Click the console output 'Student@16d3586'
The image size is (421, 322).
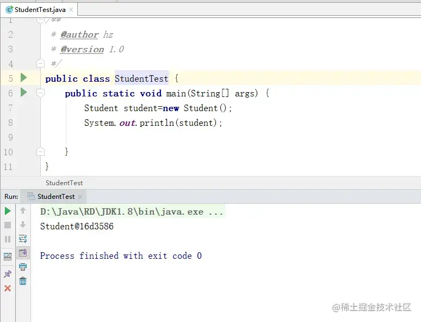tap(77, 226)
